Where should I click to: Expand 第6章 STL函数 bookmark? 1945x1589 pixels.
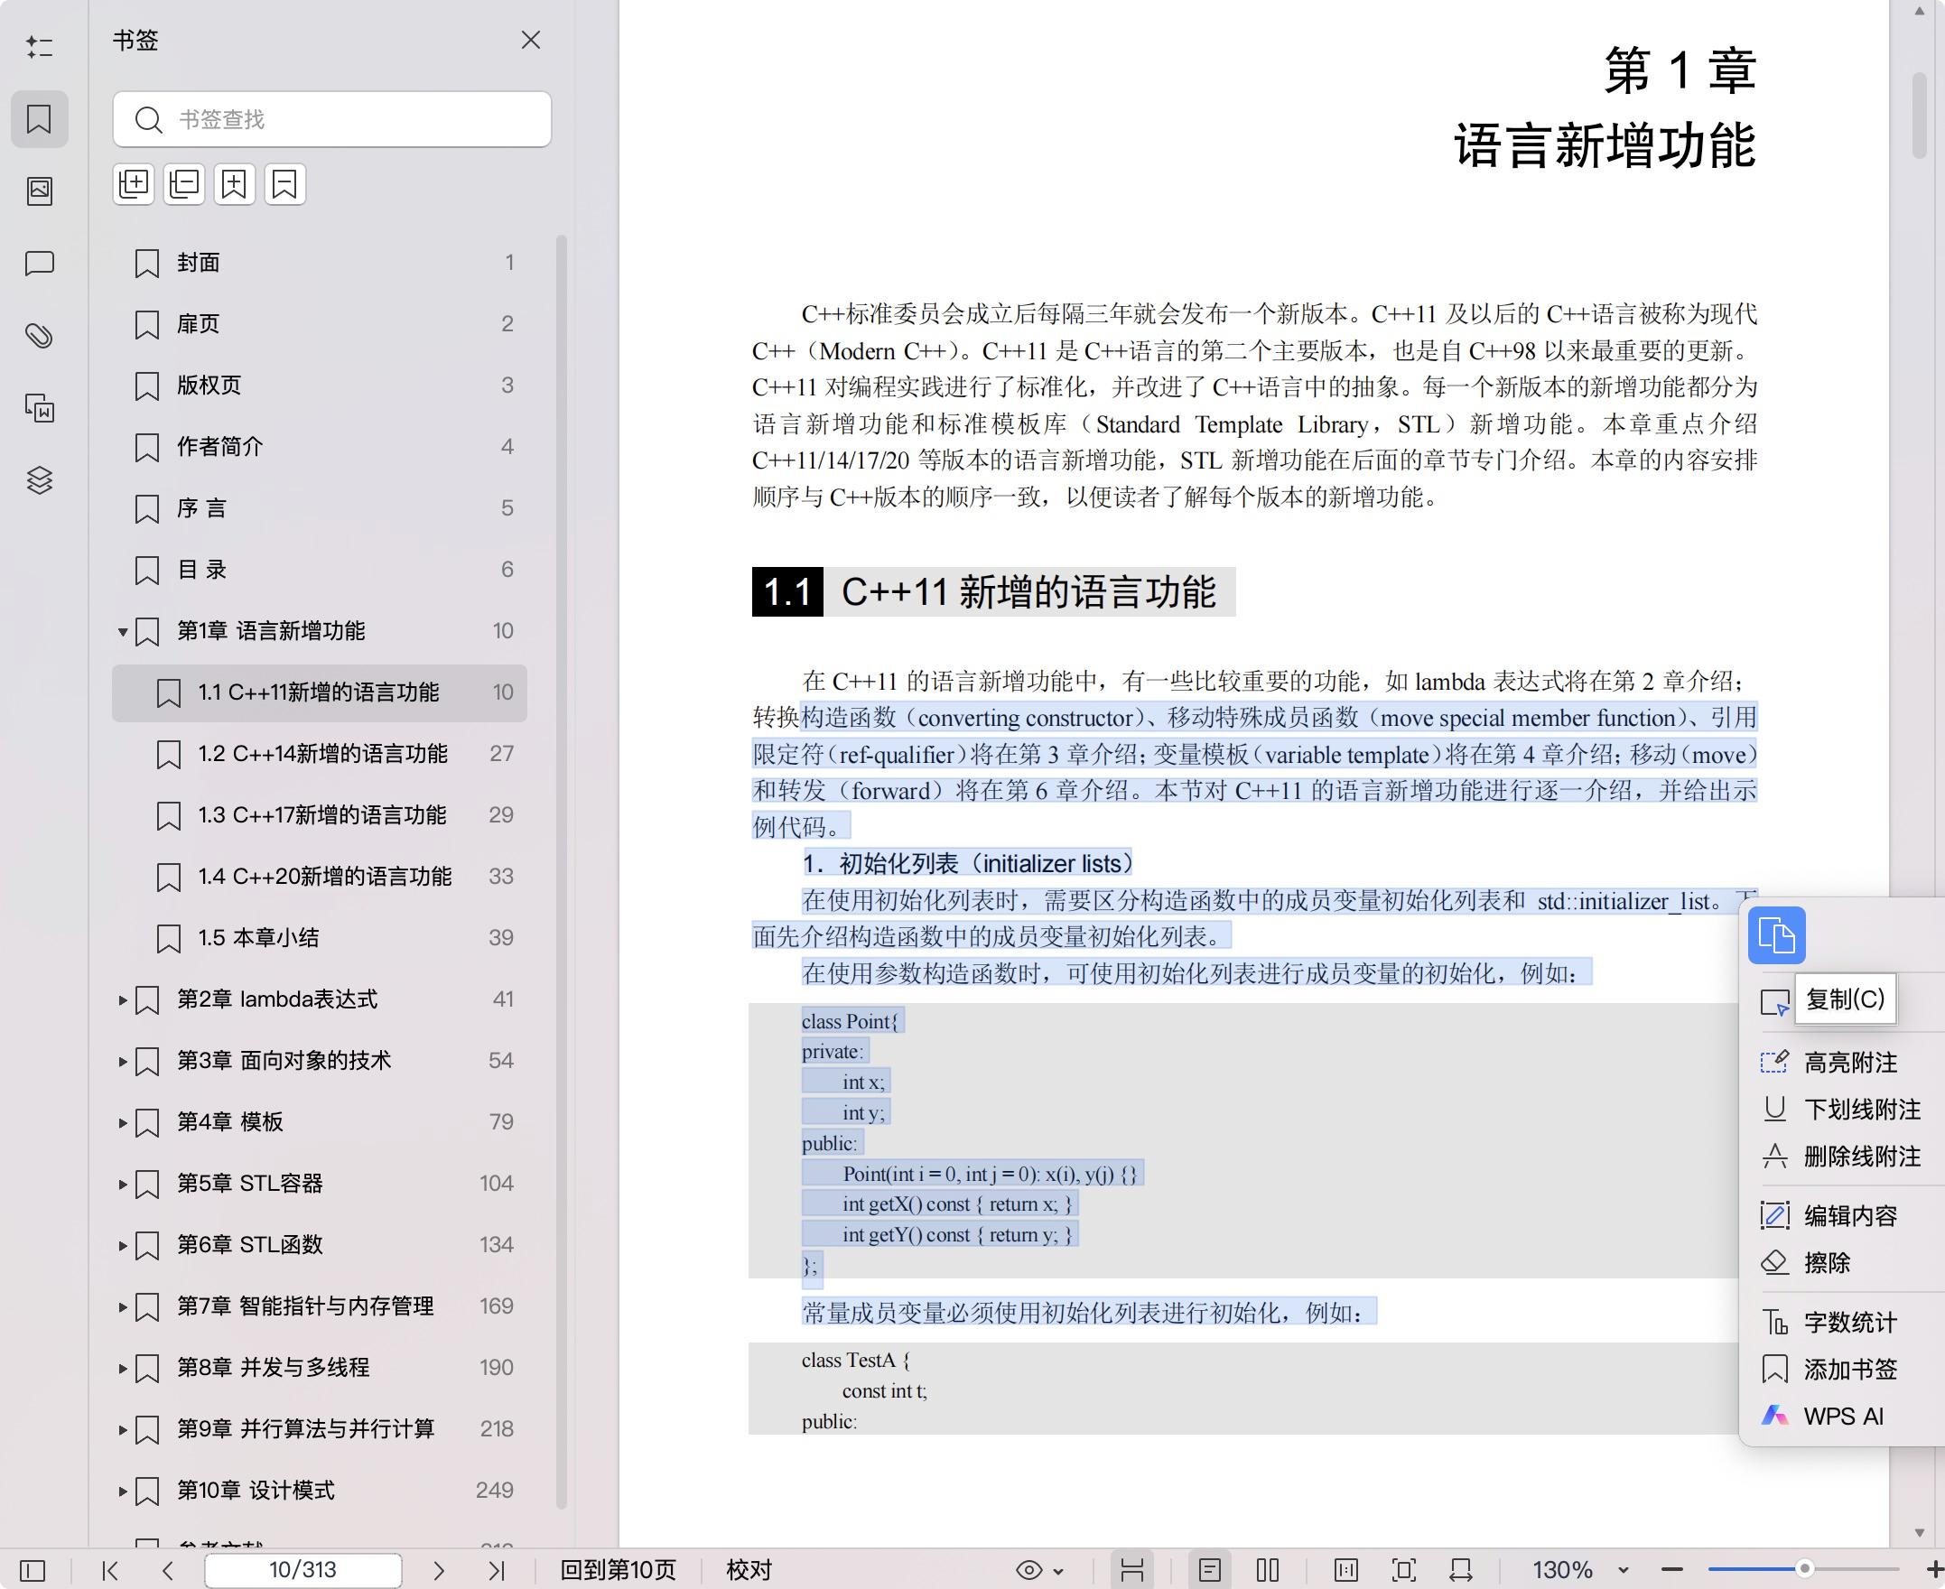point(122,1246)
